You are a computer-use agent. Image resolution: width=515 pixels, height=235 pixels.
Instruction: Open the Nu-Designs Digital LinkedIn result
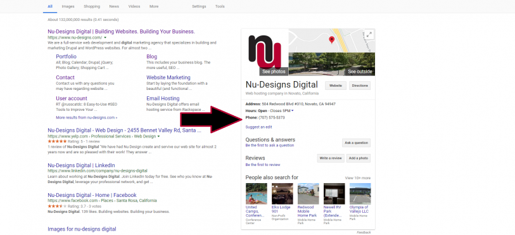(x=81, y=165)
